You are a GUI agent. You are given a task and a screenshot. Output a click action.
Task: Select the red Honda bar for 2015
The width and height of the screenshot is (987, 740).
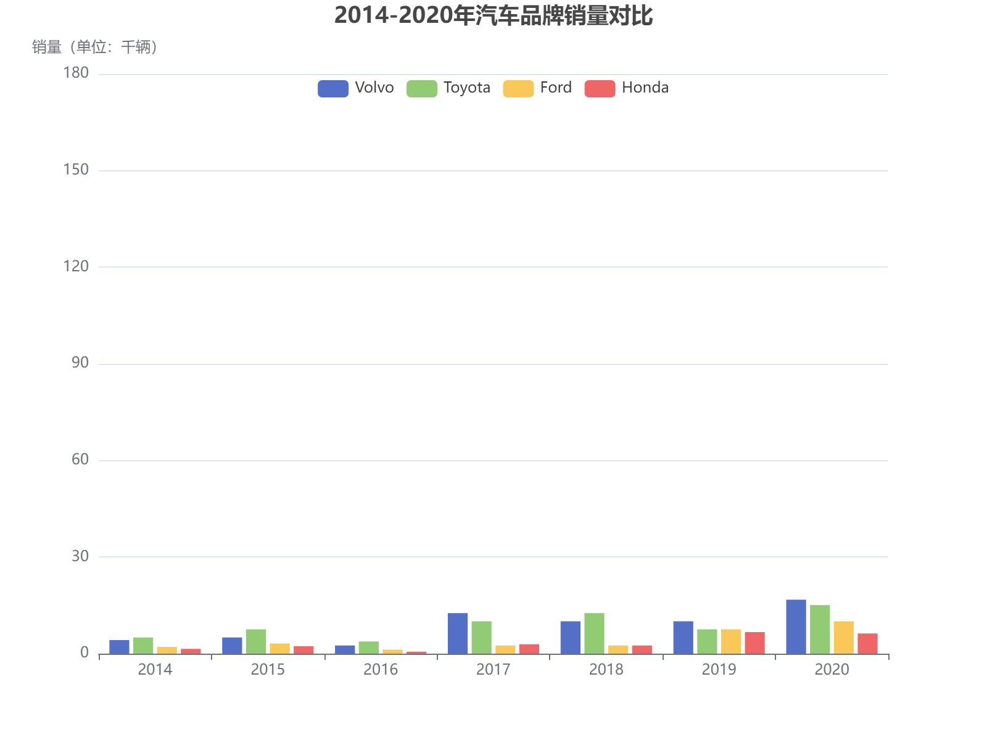304,650
